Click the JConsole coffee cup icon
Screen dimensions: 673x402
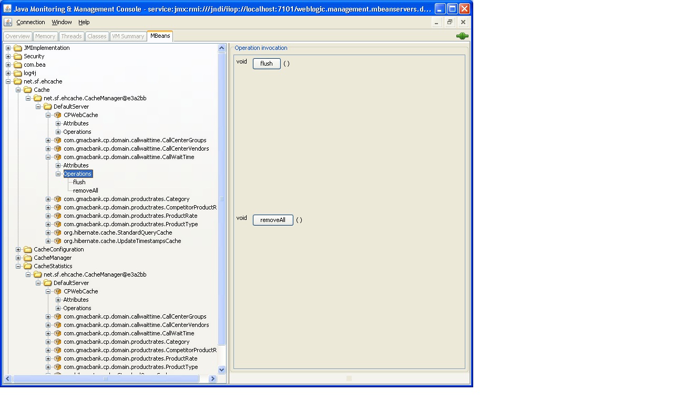coord(7,22)
